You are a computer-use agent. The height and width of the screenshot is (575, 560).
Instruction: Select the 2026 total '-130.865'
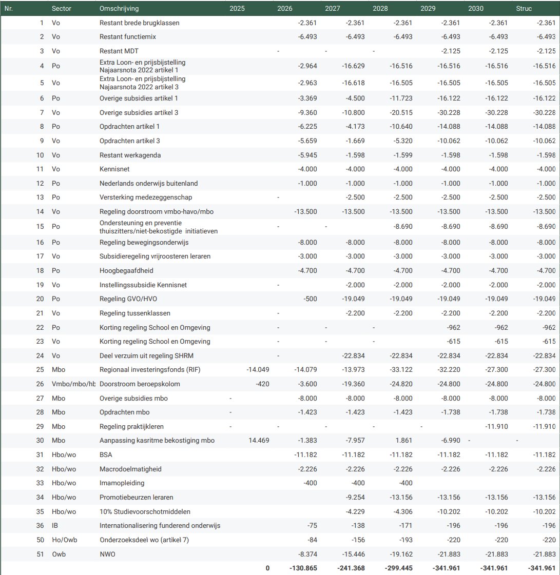tap(303, 568)
